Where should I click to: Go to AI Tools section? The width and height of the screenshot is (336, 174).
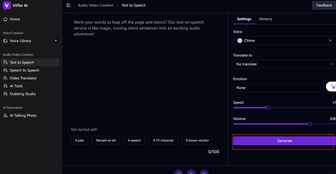[x=16, y=86]
